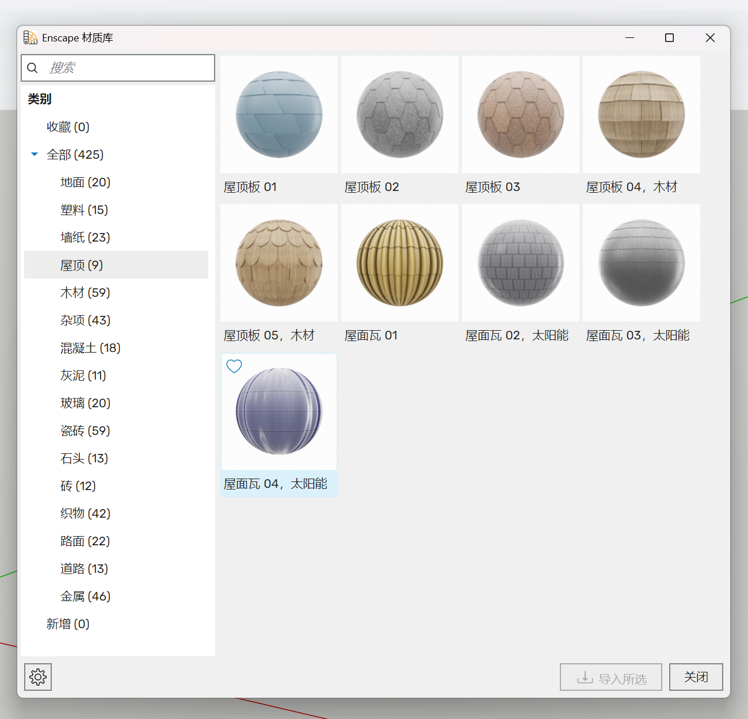This screenshot has height=719, width=748.
Task: Select the 屋面瓦 01 yellow tile material
Action: [x=400, y=263]
